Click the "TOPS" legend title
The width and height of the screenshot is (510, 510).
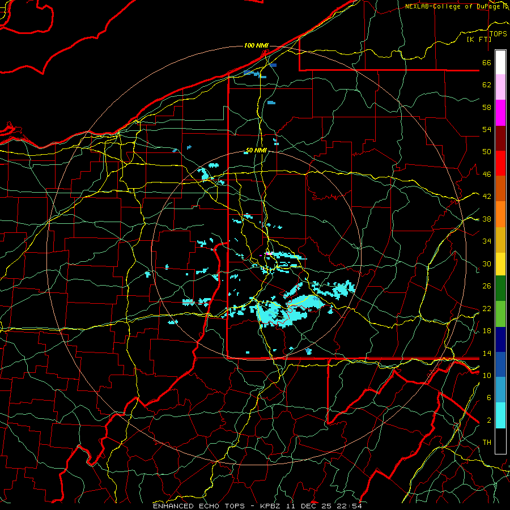point(498,34)
